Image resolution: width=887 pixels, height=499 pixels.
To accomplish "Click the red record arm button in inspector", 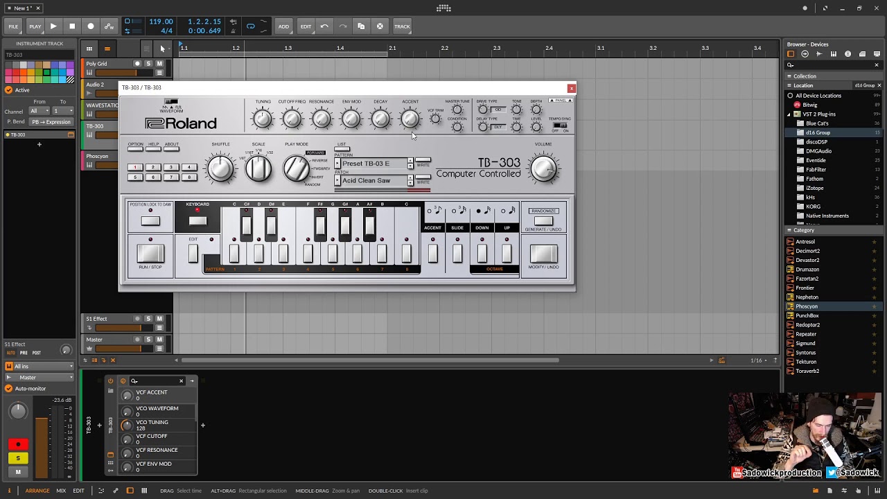I will point(18,444).
